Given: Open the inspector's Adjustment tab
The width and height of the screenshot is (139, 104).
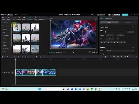Looking at the screenshot, I should click(x=109, y=18).
